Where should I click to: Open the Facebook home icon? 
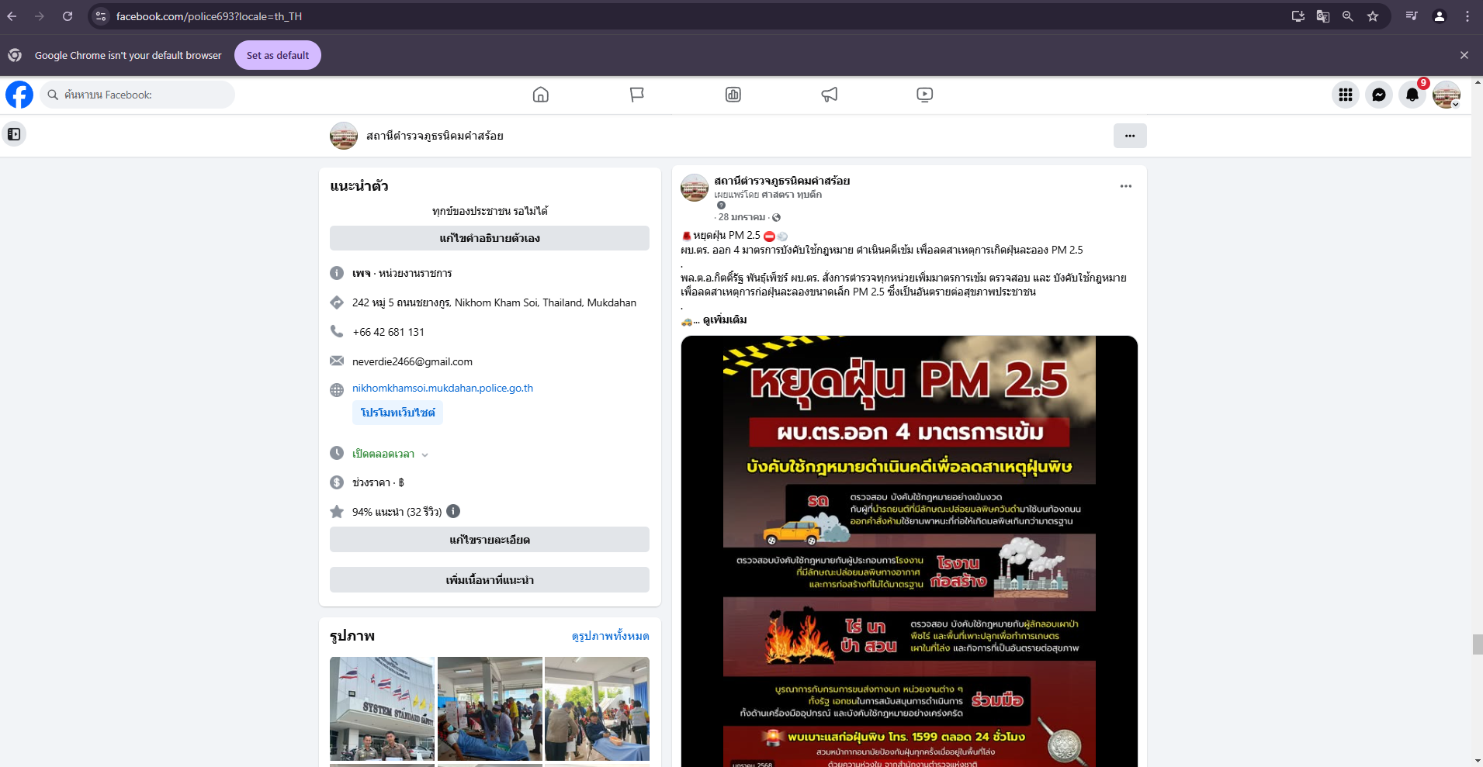(x=540, y=95)
